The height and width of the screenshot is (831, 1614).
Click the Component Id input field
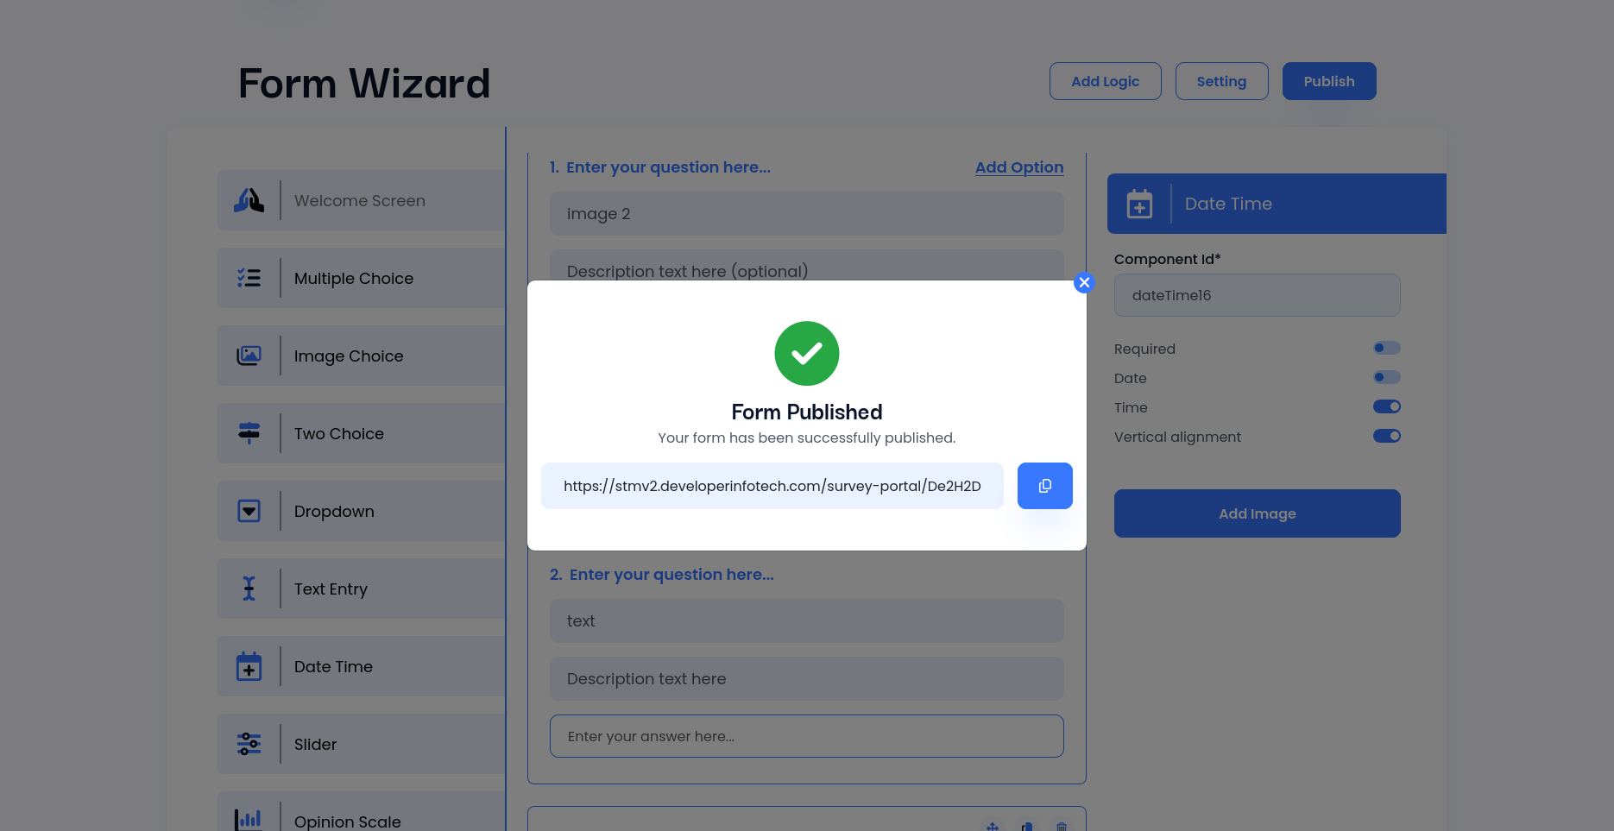(1257, 295)
